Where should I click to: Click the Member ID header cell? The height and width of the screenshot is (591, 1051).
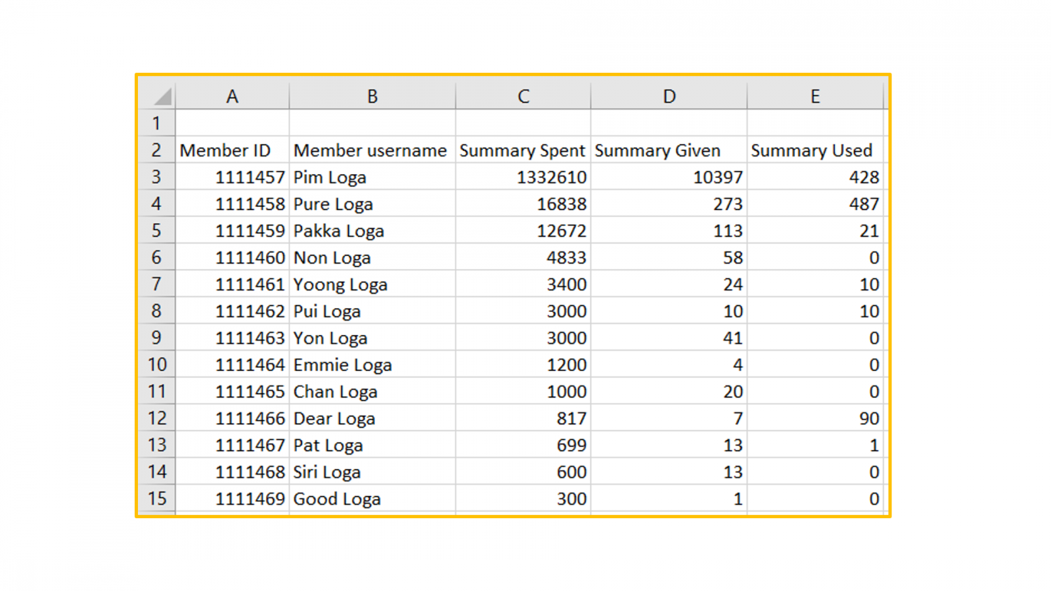pos(232,150)
